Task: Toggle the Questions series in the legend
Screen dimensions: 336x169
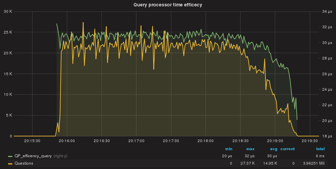Action: point(24,163)
